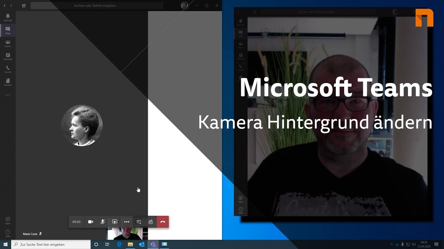Open Kalender in the Teams sidebar

pos(8,56)
